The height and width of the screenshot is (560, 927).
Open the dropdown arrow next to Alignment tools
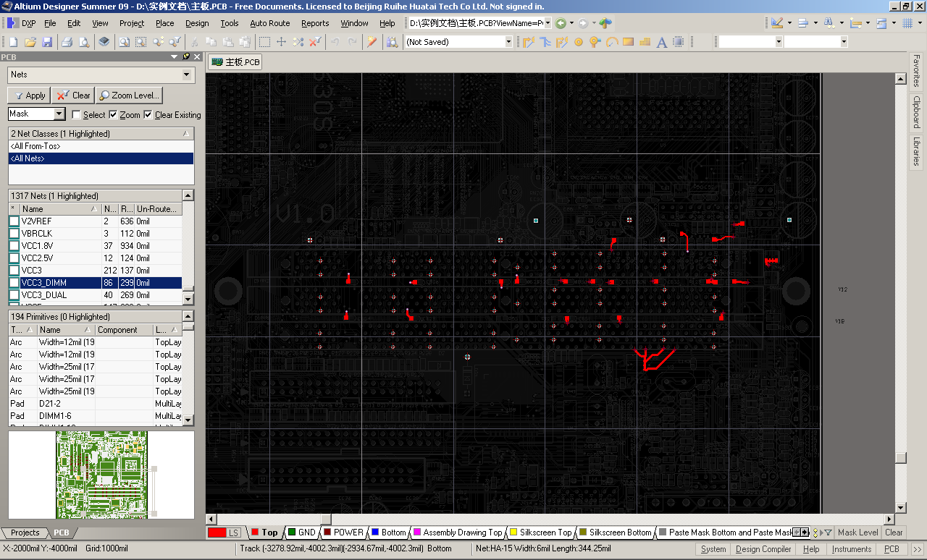(815, 23)
